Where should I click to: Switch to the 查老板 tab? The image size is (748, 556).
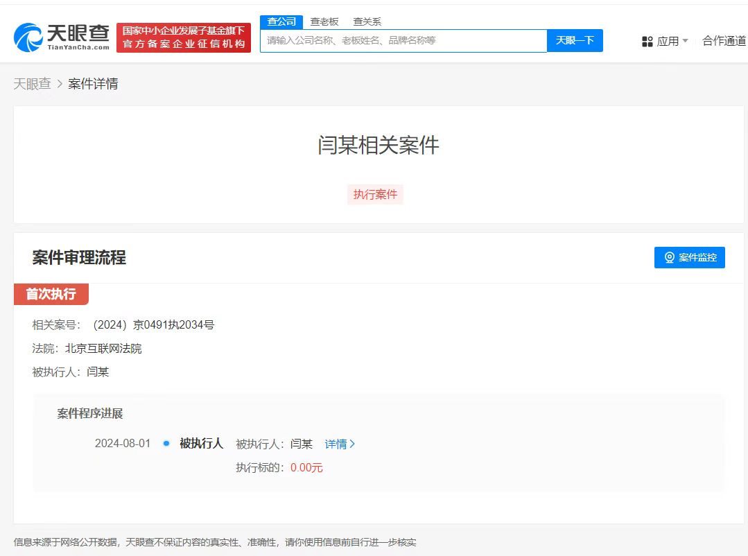[325, 21]
